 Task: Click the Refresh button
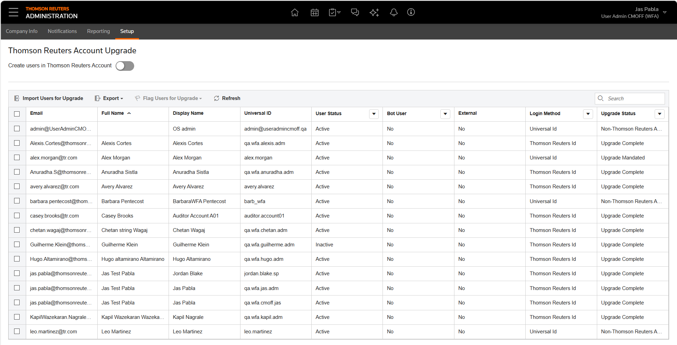coord(227,98)
